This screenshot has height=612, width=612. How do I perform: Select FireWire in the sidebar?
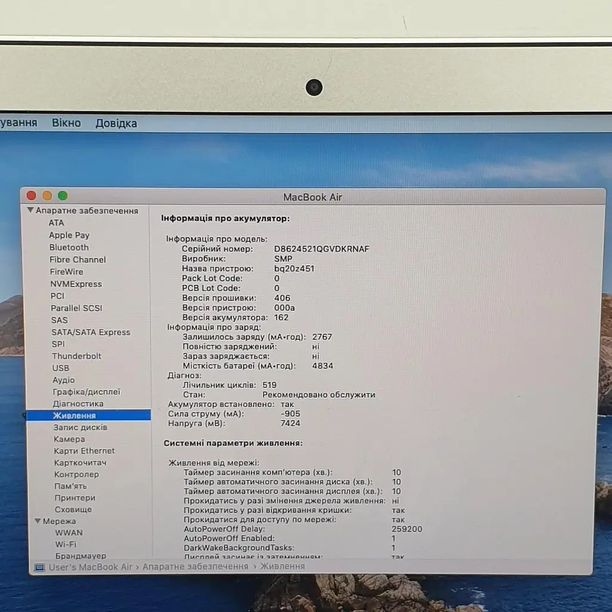point(66,272)
